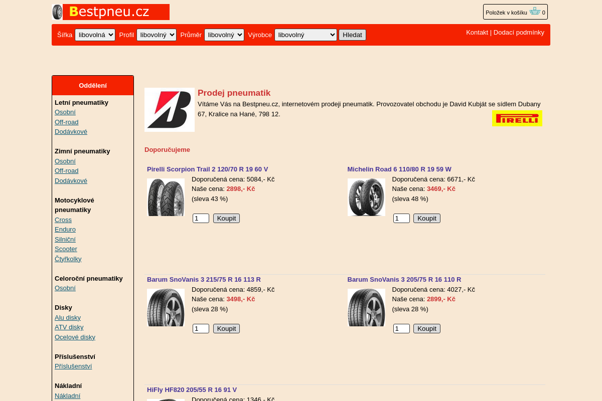Open the Dodací podmínky link

tap(519, 32)
